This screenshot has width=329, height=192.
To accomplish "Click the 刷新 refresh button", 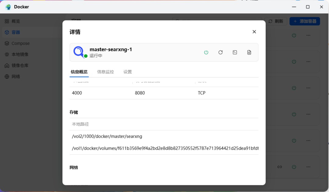I will pyautogui.click(x=276, y=21).
